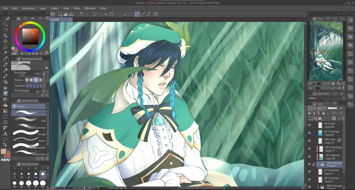Select the Soft eraser sub tool
The width and height of the screenshot is (355, 190).
tap(29, 119)
